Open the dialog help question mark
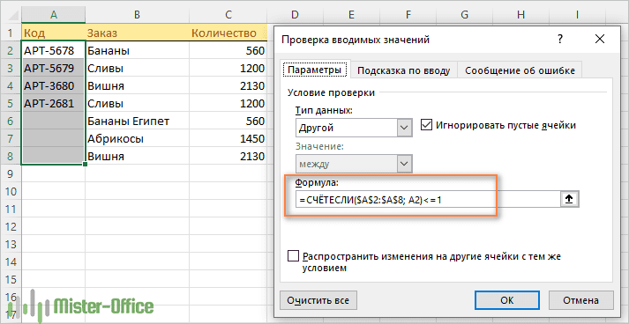 click(x=560, y=40)
